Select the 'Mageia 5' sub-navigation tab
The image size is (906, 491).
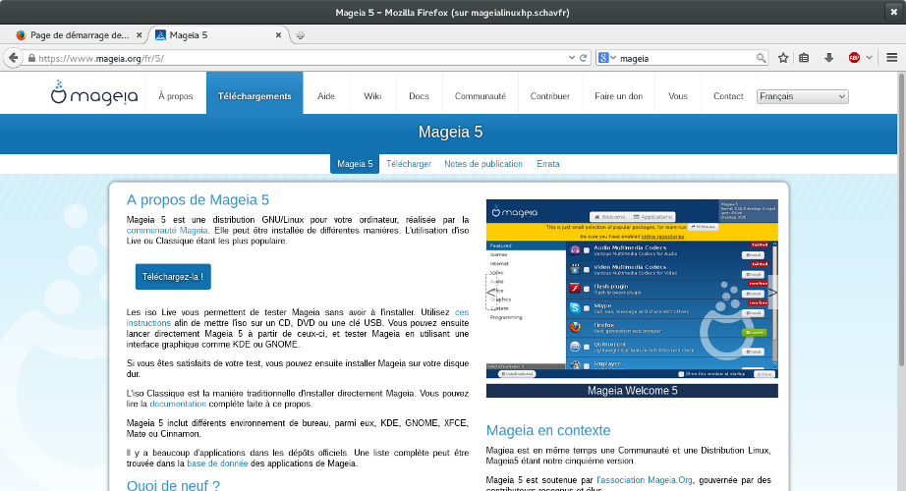(x=355, y=163)
